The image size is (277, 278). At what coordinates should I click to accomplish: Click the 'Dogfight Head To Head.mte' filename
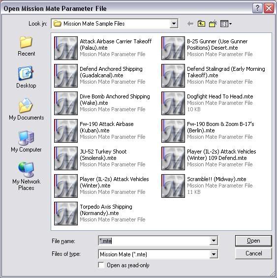click(220, 96)
